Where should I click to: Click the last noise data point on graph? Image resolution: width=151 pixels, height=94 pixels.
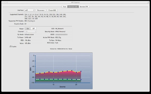pos(81,80)
